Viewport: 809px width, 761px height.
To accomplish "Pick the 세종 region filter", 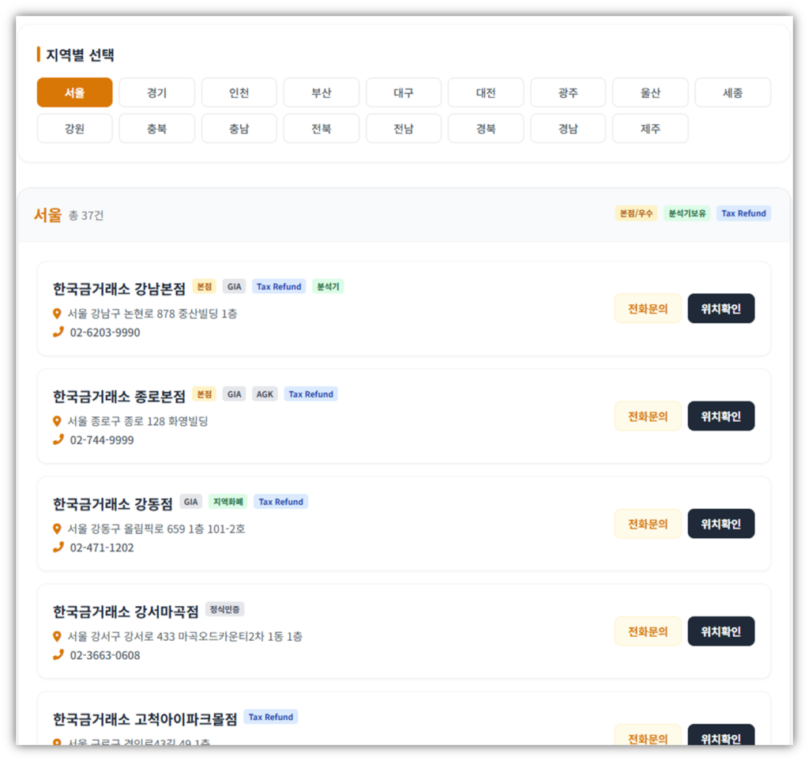I will (732, 92).
